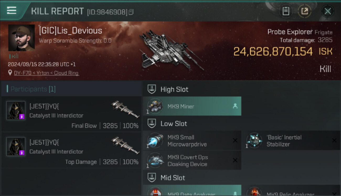Select 'Basic' Inertial Stabilizer icon
341x196 pixels.
coord(254,141)
